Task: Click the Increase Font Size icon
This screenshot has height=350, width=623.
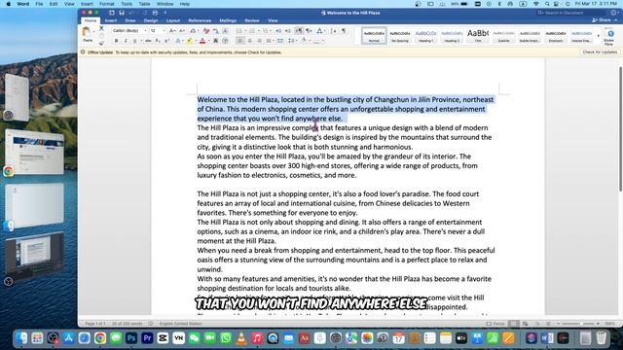Action: [172, 30]
